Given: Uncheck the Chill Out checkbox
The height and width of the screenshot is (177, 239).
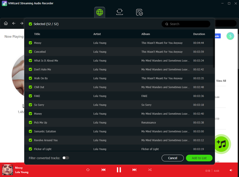Looking at the screenshot, I should pyautogui.click(x=30, y=87).
